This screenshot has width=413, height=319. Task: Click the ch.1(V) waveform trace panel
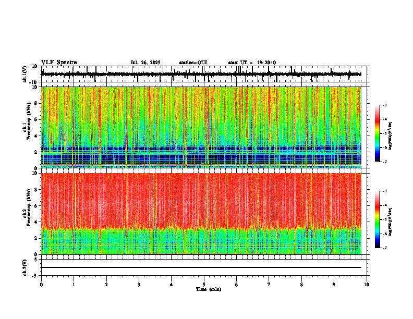204,74
